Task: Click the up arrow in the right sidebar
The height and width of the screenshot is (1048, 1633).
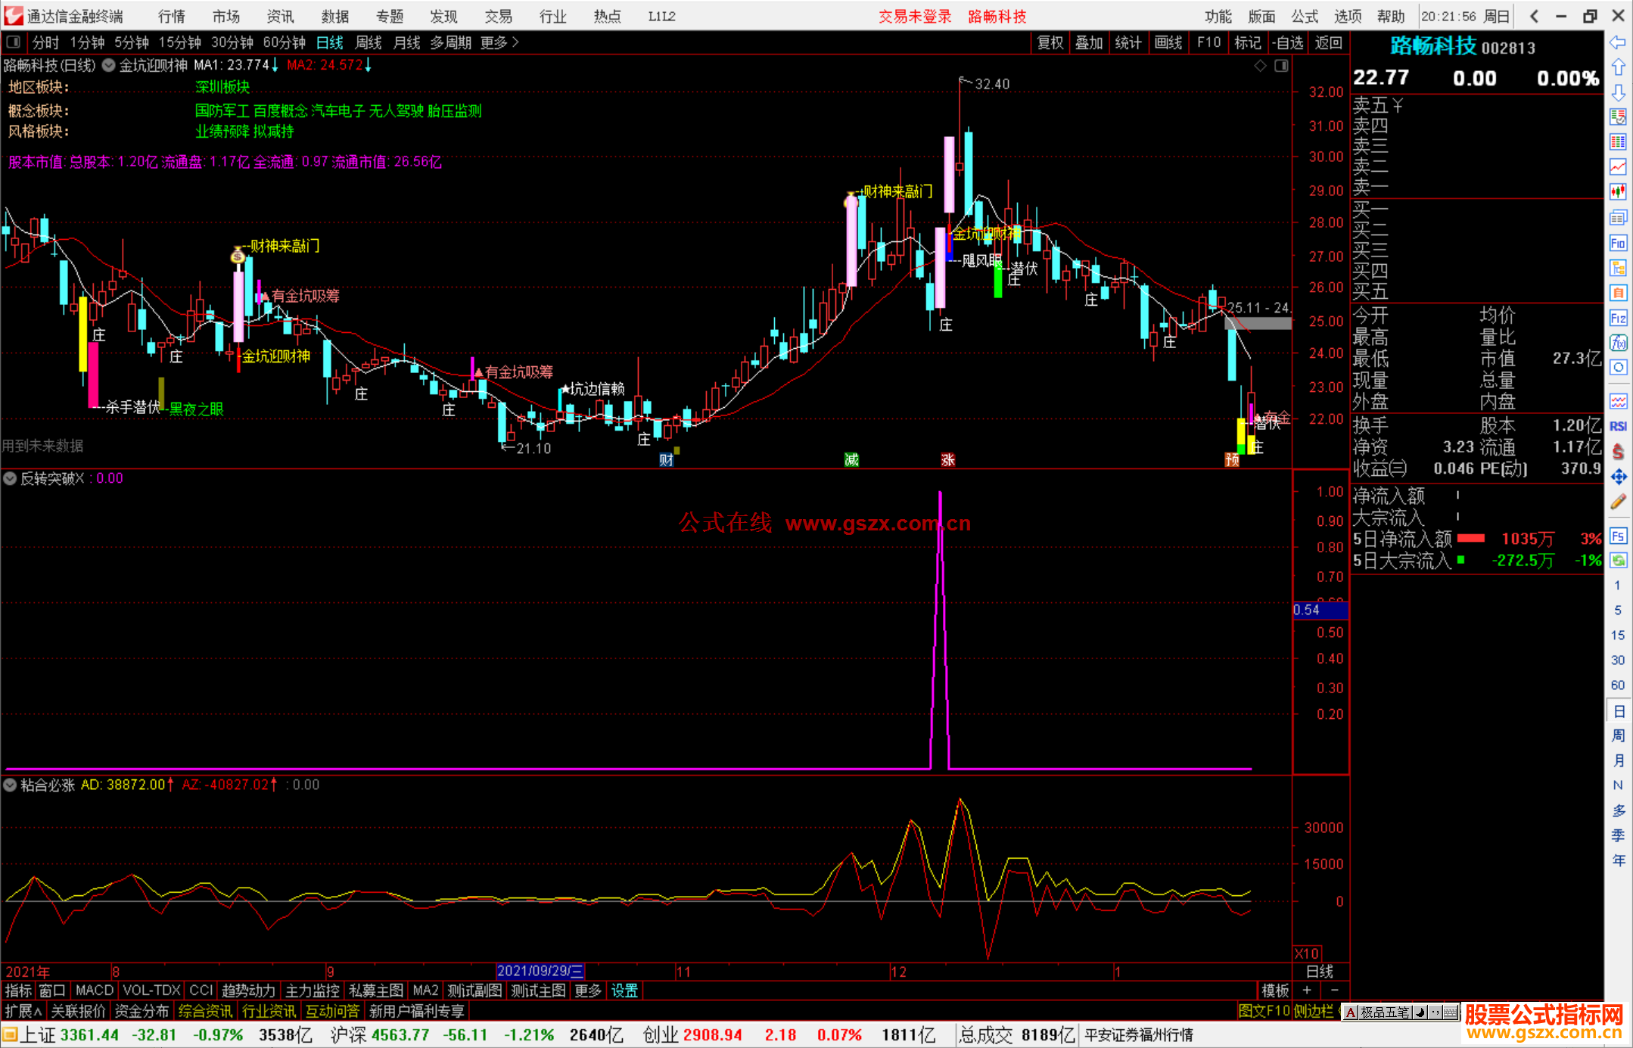Action: coord(1618,67)
